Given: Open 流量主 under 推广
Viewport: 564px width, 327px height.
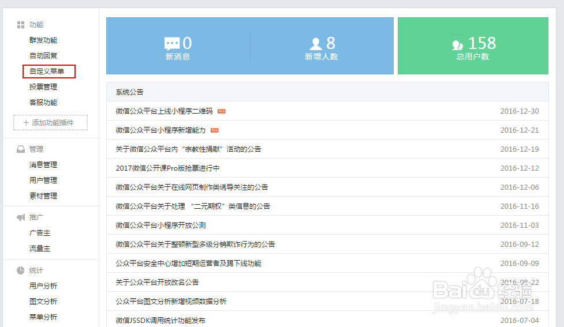Looking at the screenshot, I should tap(40, 249).
